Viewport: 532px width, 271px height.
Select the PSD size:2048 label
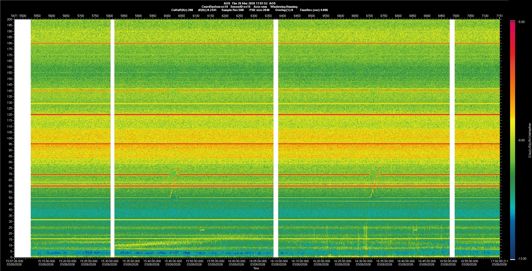[259, 10]
